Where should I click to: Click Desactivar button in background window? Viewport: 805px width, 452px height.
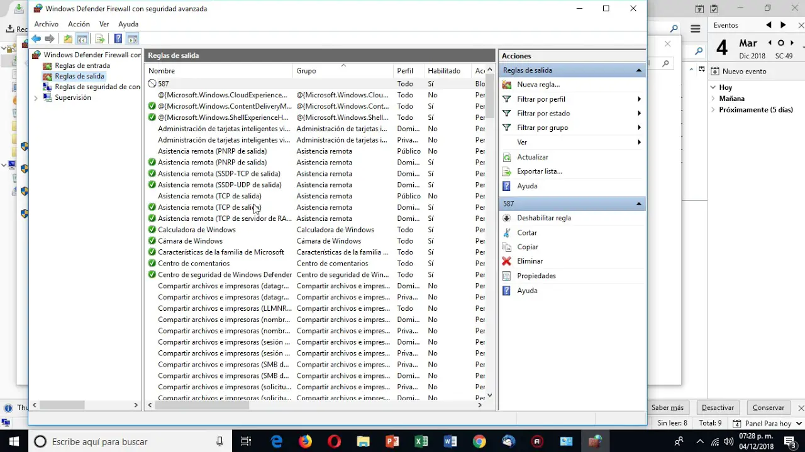718,407
